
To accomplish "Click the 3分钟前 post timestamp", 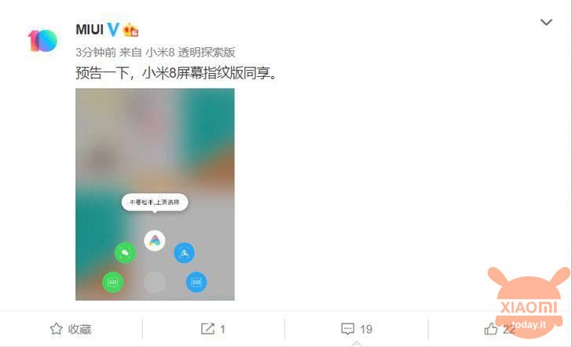I will click(x=96, y=53).
